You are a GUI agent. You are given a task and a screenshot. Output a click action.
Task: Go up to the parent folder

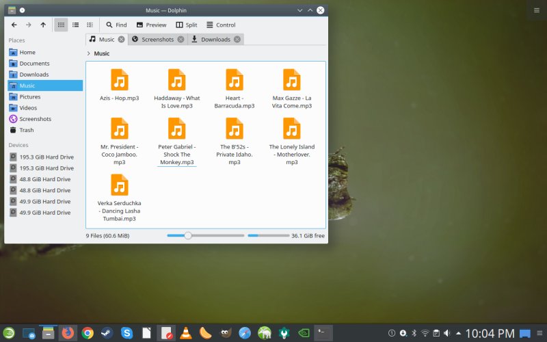click(43, 25)
